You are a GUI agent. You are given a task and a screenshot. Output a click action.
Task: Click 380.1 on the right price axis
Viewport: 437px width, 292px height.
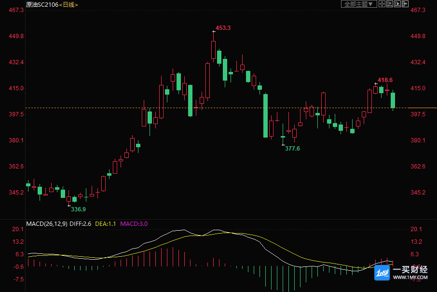pos(418,140)
